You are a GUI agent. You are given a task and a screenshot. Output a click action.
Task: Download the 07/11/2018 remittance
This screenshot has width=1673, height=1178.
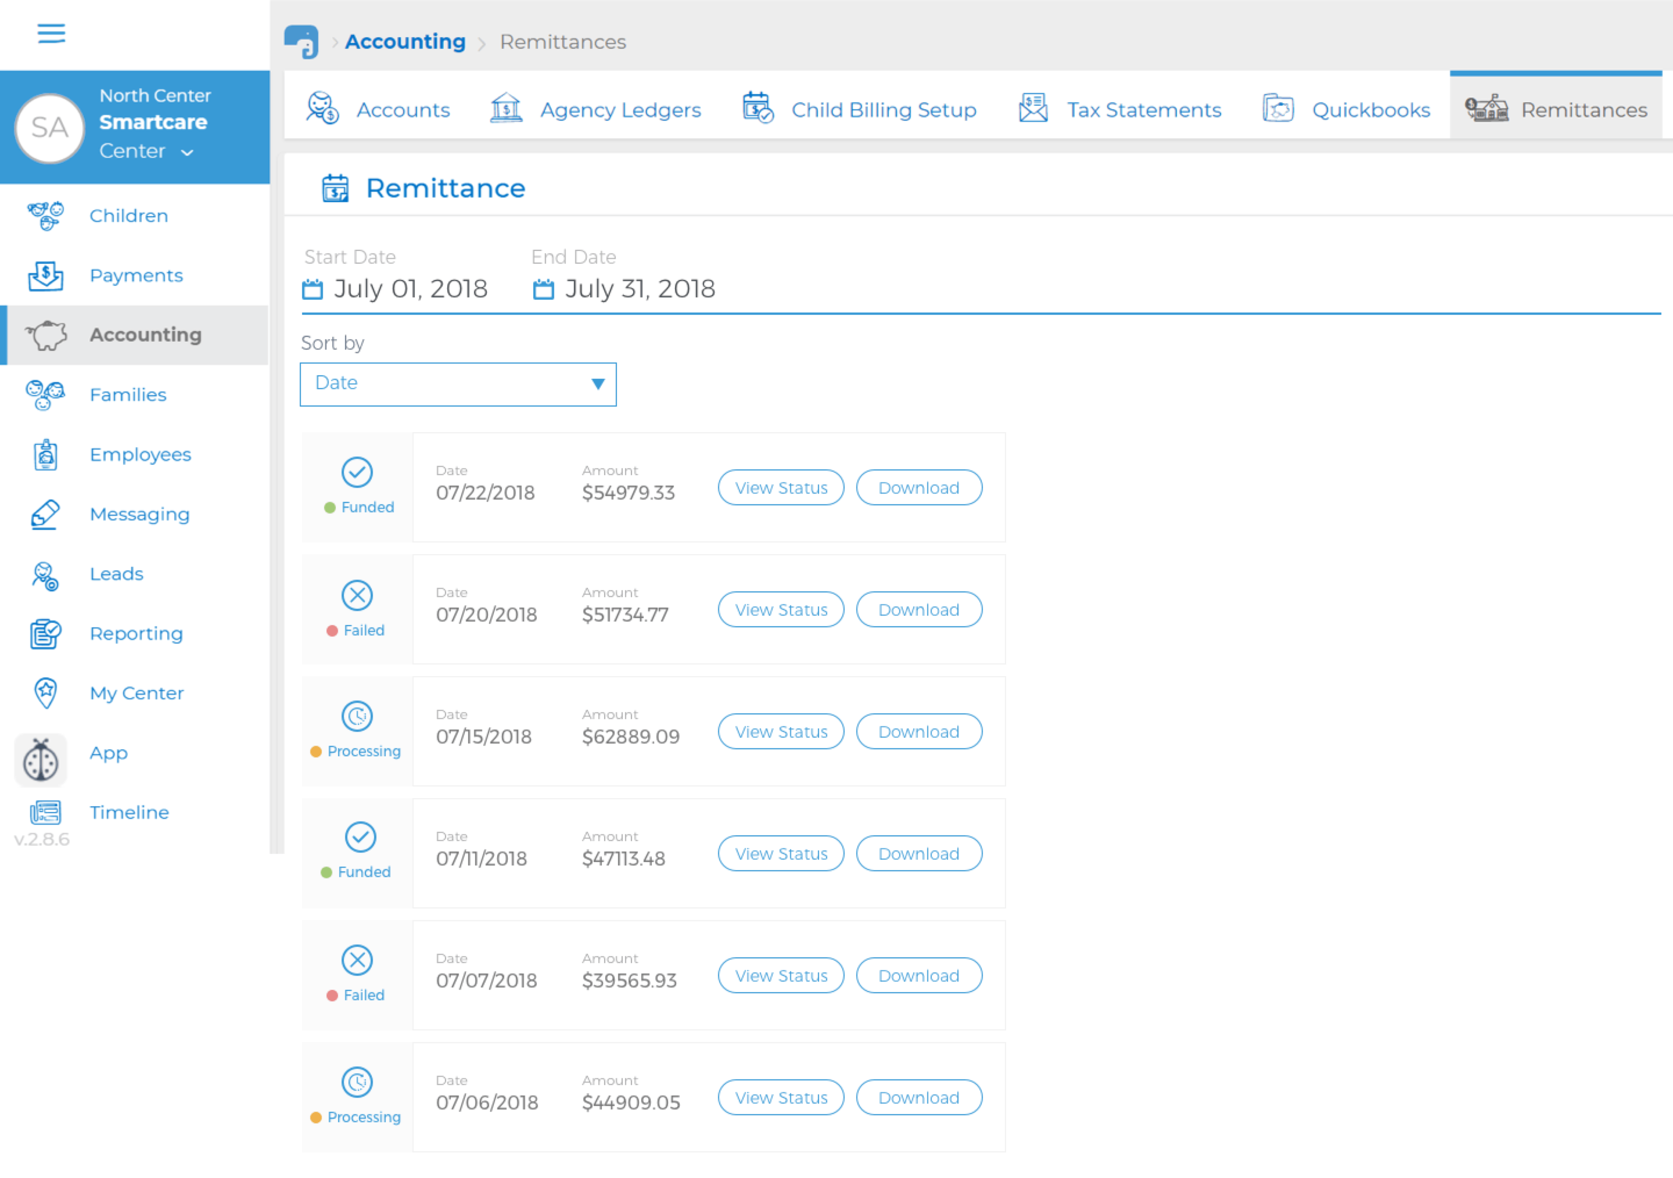[x=918, y=853]
